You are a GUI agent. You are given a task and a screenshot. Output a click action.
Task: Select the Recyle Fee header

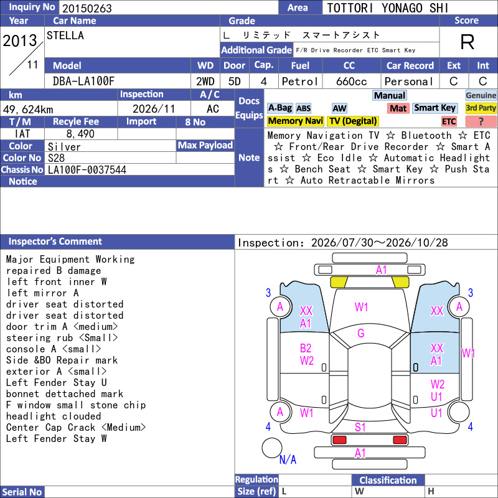click(x=76, y=121)
